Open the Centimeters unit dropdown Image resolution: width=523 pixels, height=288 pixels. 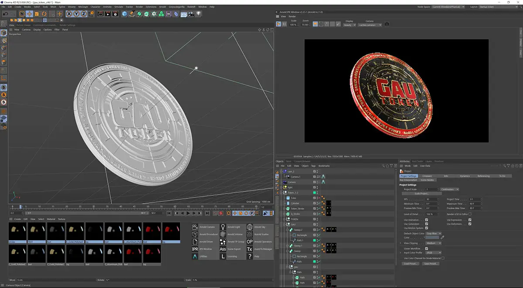(449, 189)
